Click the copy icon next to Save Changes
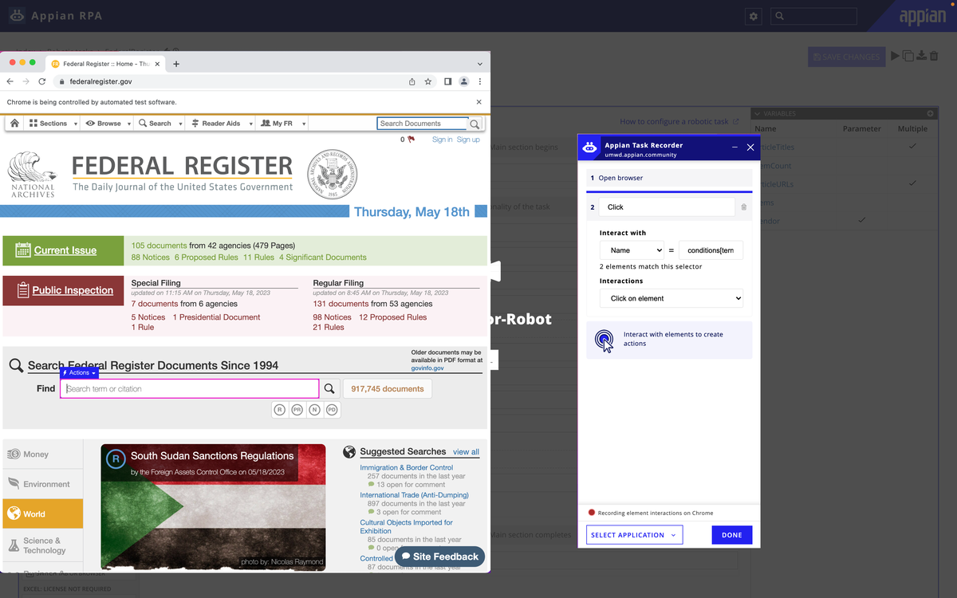Screen dimensions: 957x598 (908, 56)
